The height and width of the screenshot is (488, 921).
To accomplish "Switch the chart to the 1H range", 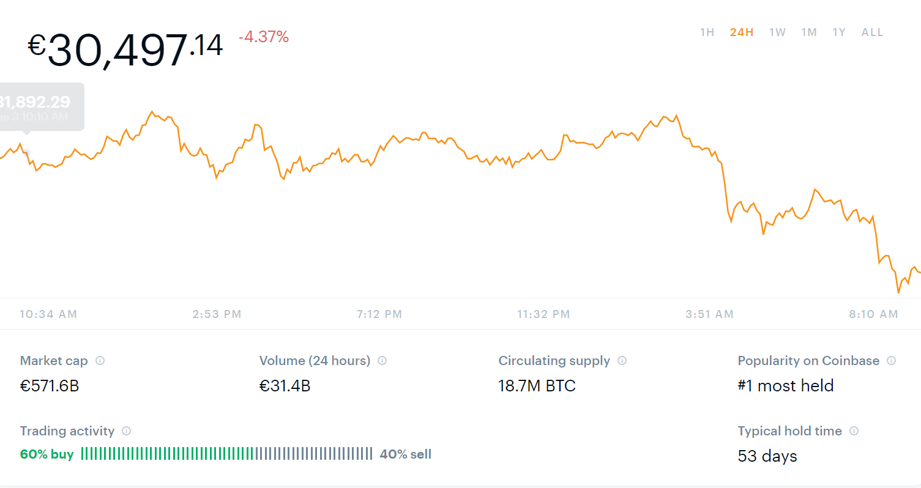I will tap(707, 32).
